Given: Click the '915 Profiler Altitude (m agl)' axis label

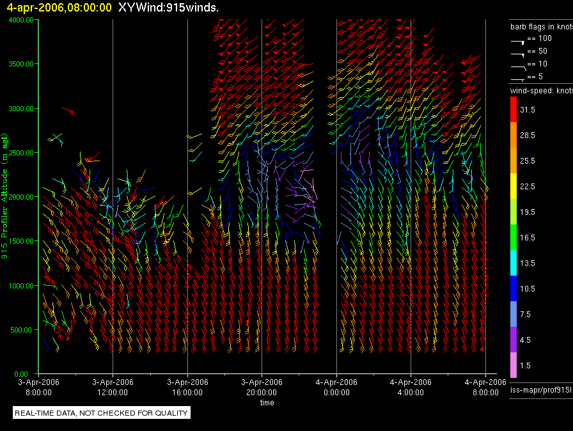Looking at the screenshot, I should (4, 196).
